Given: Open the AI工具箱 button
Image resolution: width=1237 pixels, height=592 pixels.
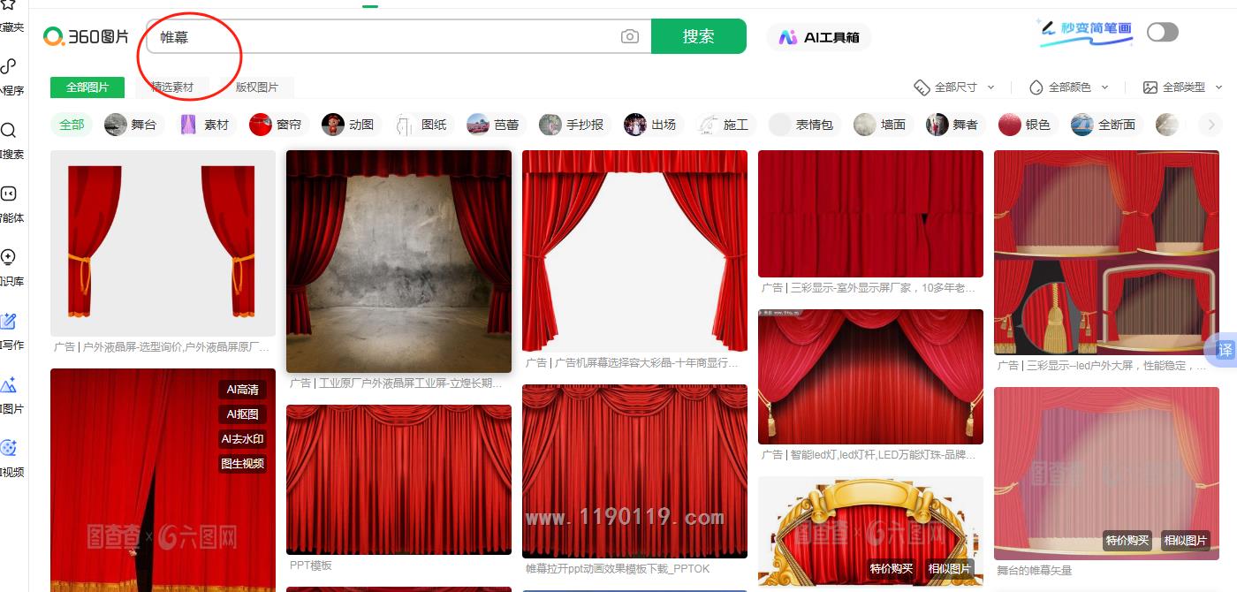Looking at the screenshot, I should tap(819, 37).
